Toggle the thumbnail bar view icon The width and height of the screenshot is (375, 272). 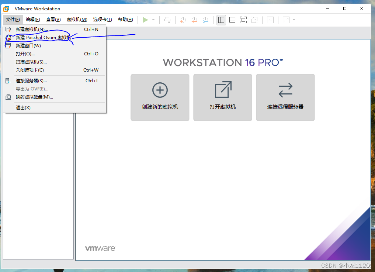(x=232, y=20)
